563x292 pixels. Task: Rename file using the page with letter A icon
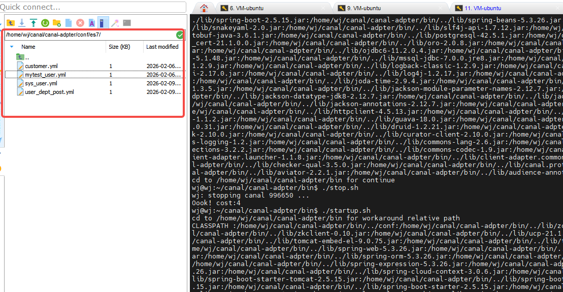pos(92,23)
